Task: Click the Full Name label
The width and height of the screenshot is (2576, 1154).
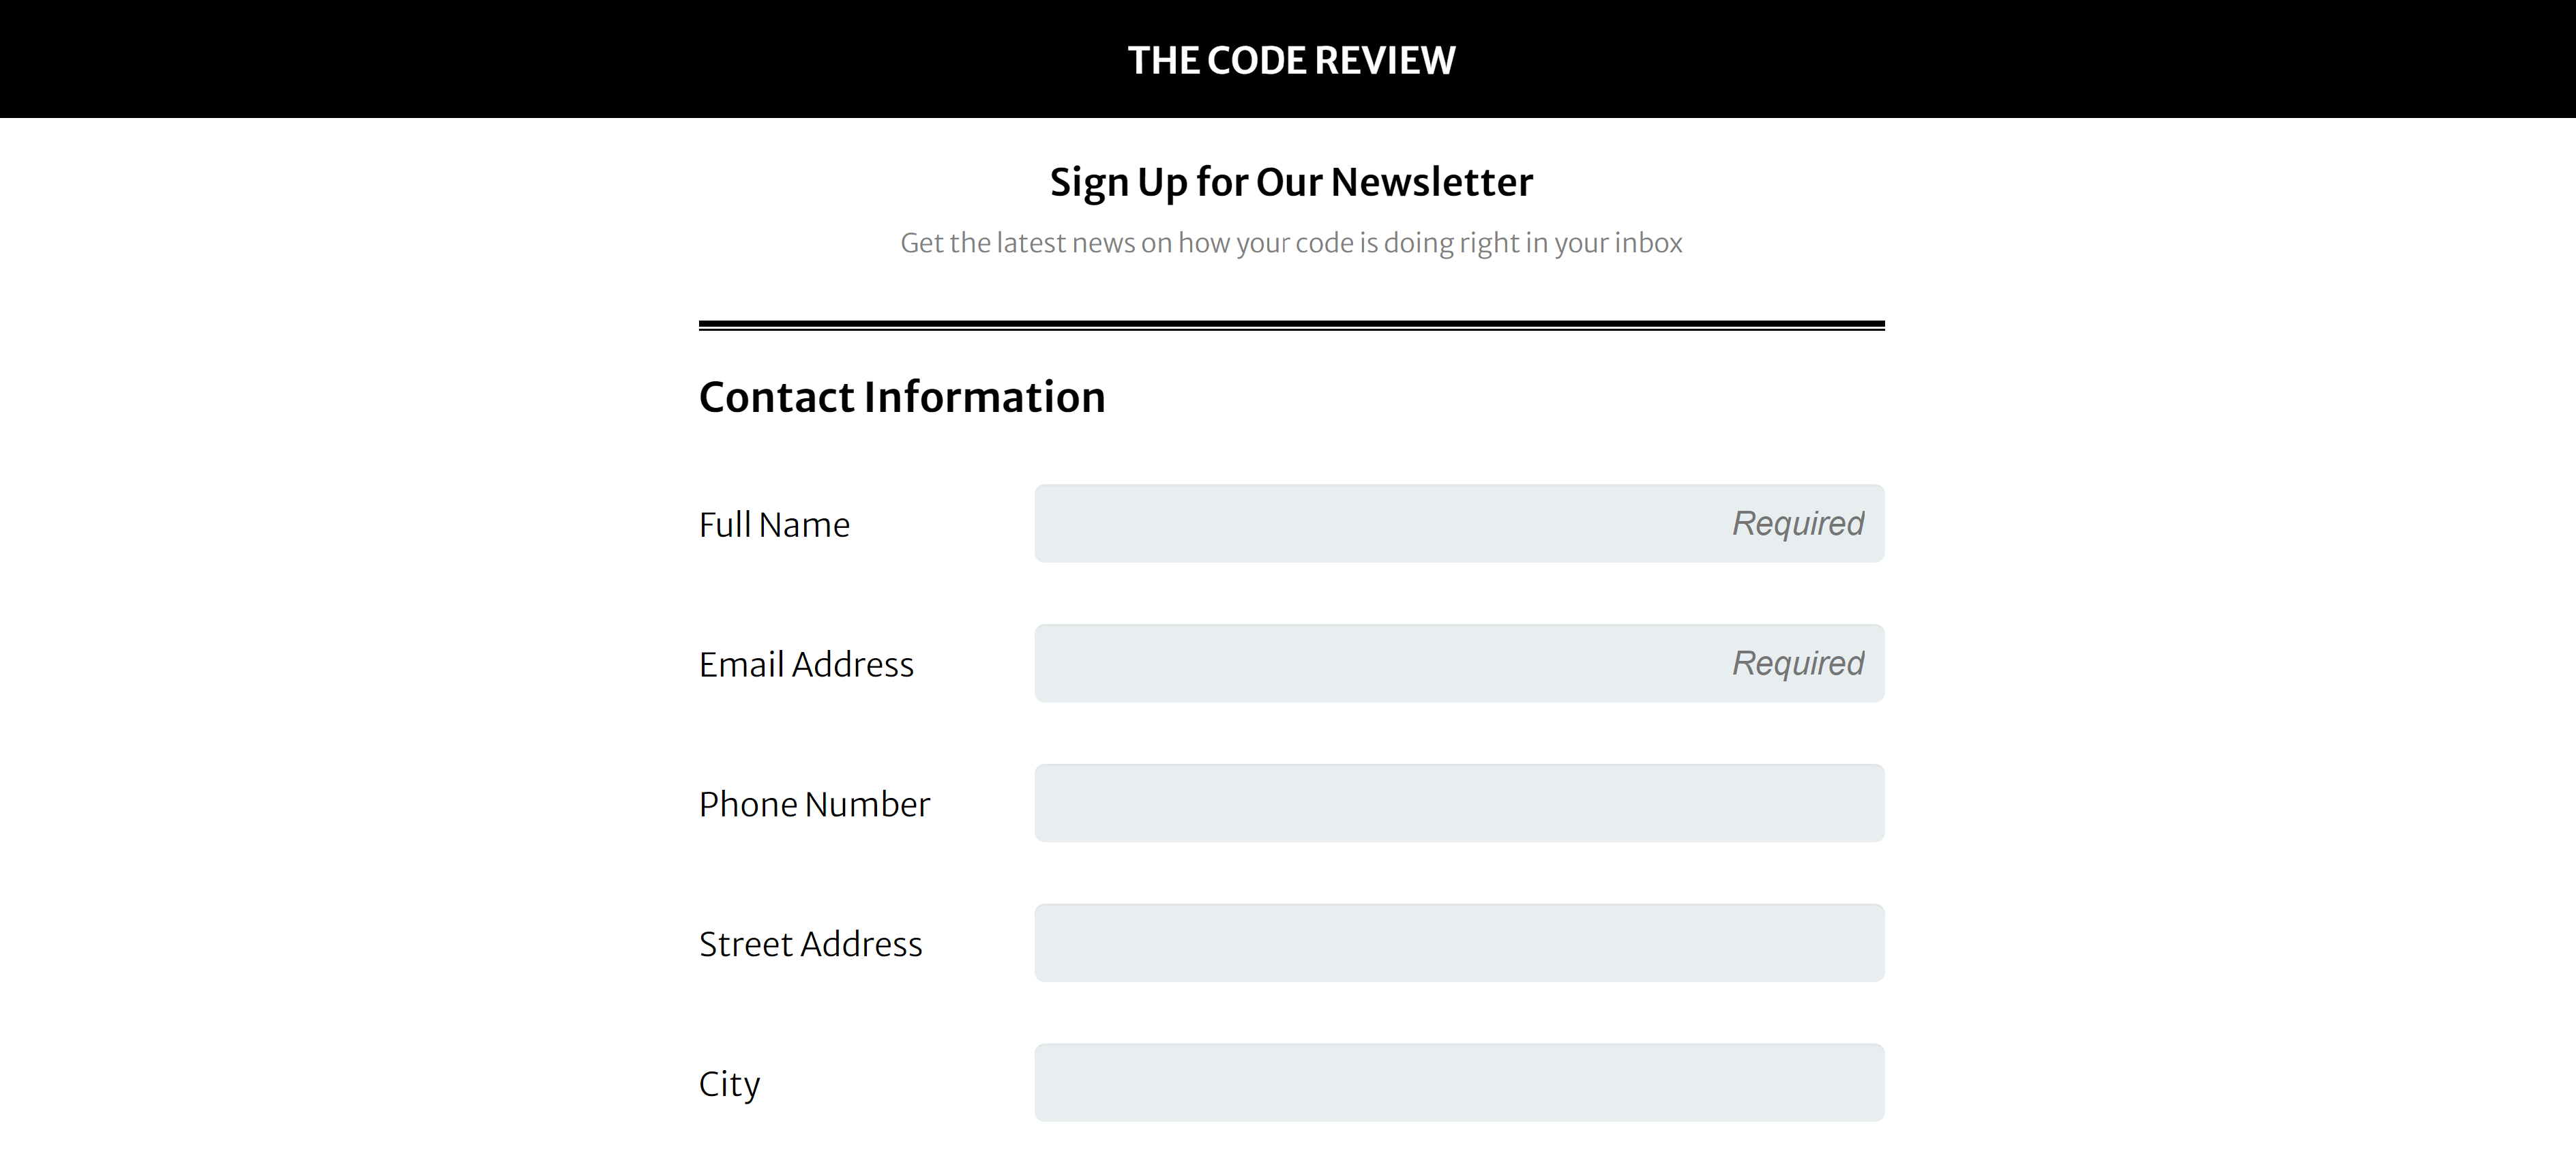Action: coord(774,525)
